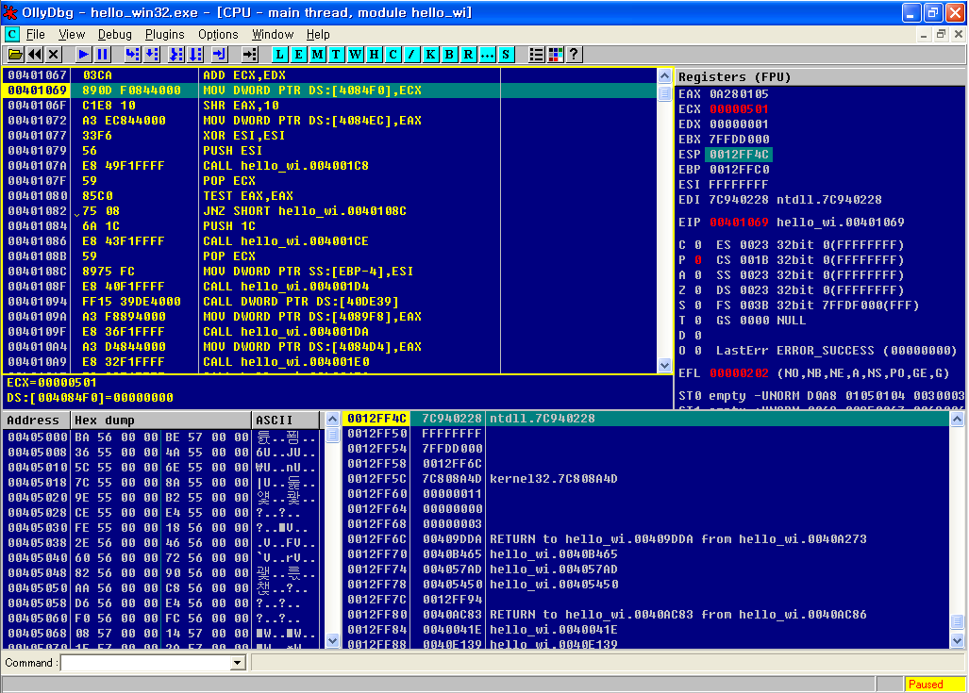Open the Plugins menu
Screen dimensions: 969x693
click(x=165, y=34)
